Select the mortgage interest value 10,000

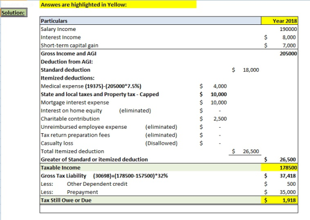[219, 102]
